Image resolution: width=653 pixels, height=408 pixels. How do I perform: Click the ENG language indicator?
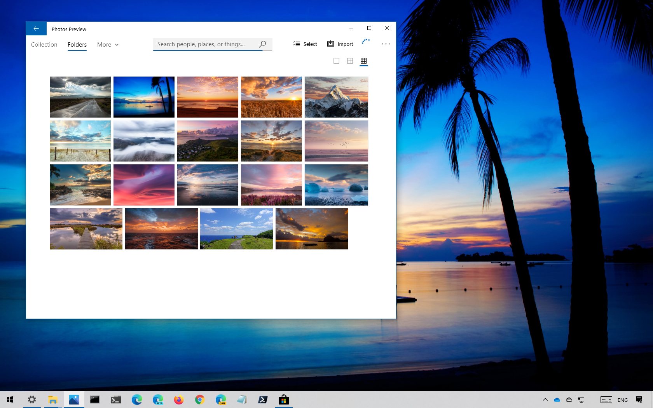pos(623,399)
